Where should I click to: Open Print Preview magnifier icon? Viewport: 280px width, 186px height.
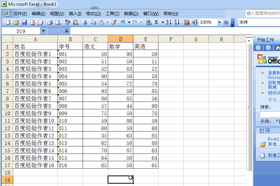pos(58,22)
